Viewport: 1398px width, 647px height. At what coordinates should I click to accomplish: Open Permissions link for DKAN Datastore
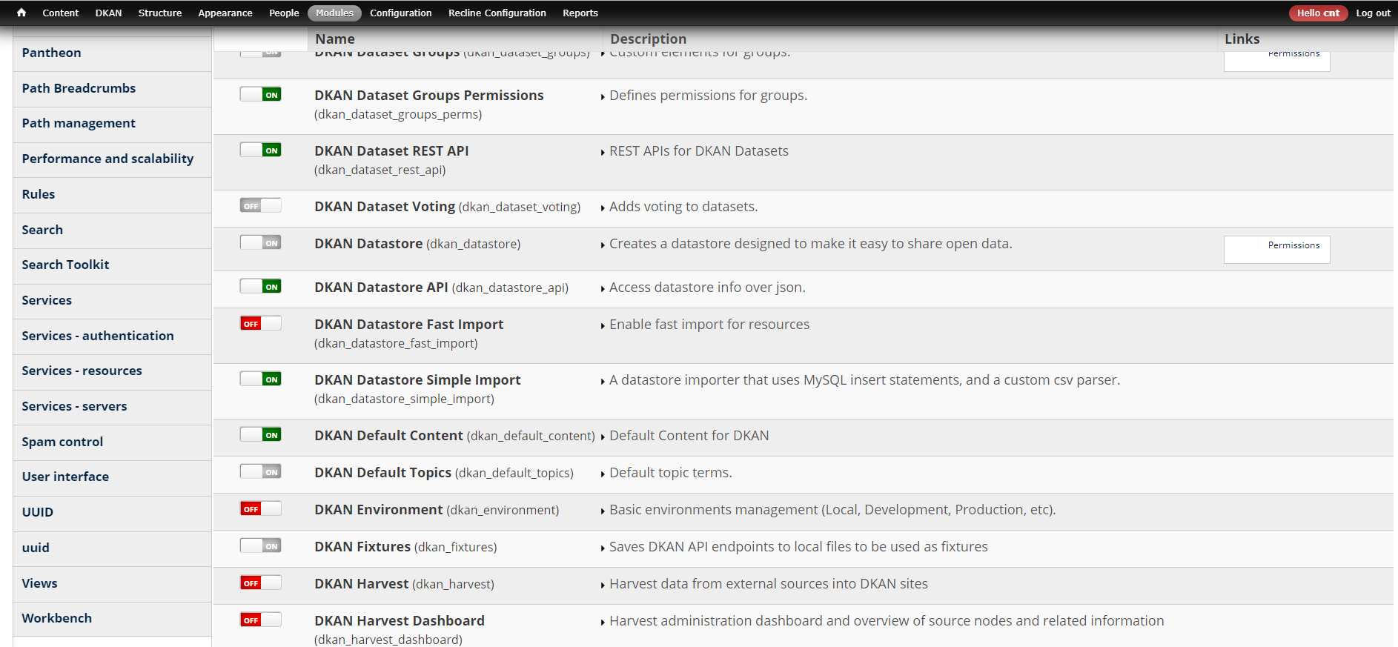tap(1277, 249)
